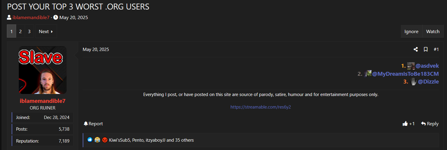This screenshot has width=447, height=150.
Task: Click the blue like reaction icon
Action: 90,140
